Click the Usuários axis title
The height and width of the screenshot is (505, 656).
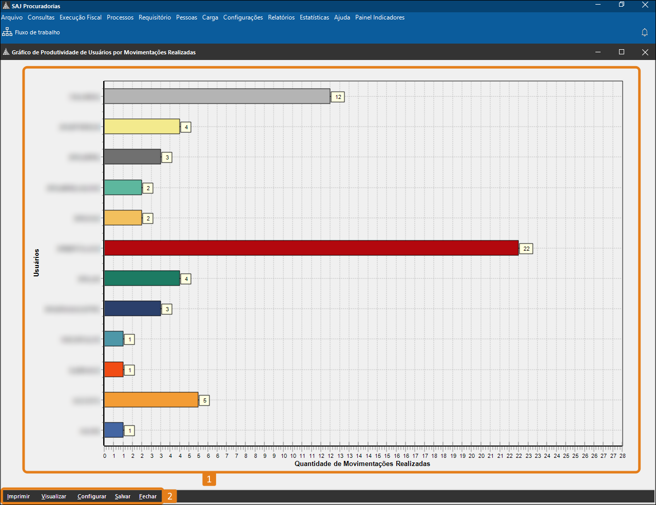[36, 263]
